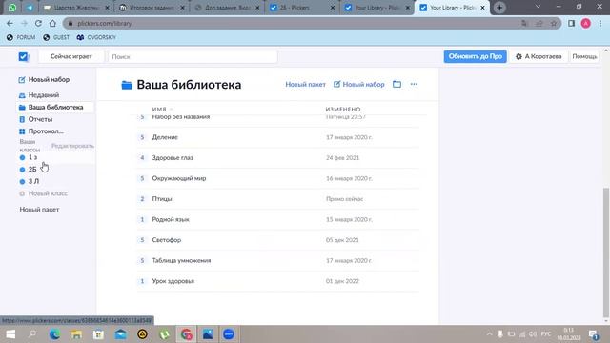The image size is (610, 343).
Task: Open File Explorer from the taskbar
Action: [x=76, y=334]
